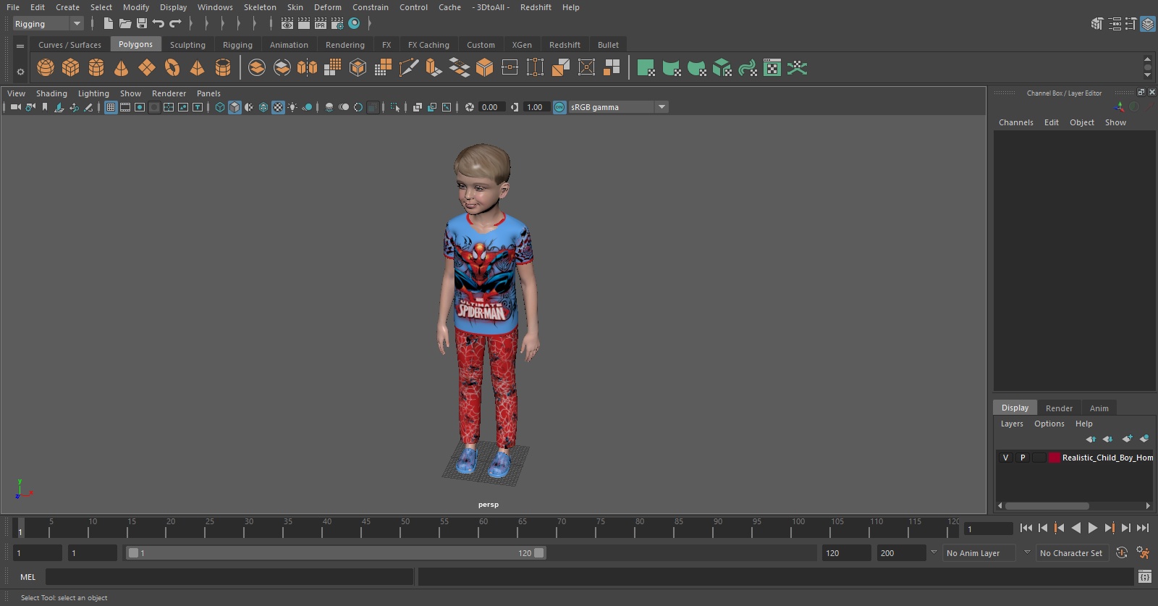Create a polygon plane from the shelf
Screen dimensions: 1158x606
(147, 68)
